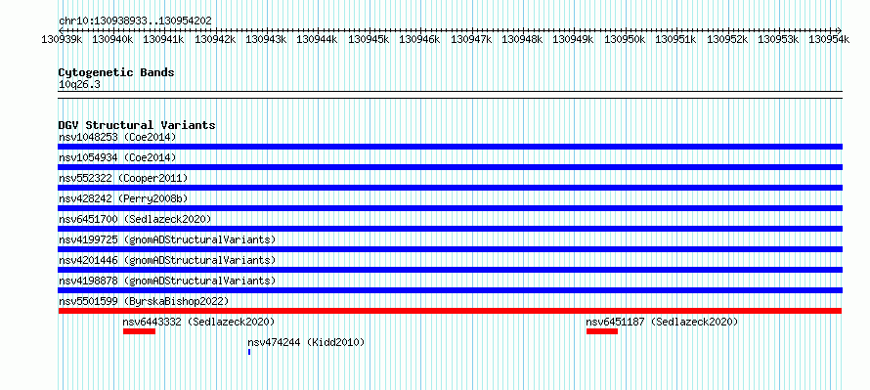Click the 130949k ruler tick label
This screenshot has height=390, width=870.
574,39
